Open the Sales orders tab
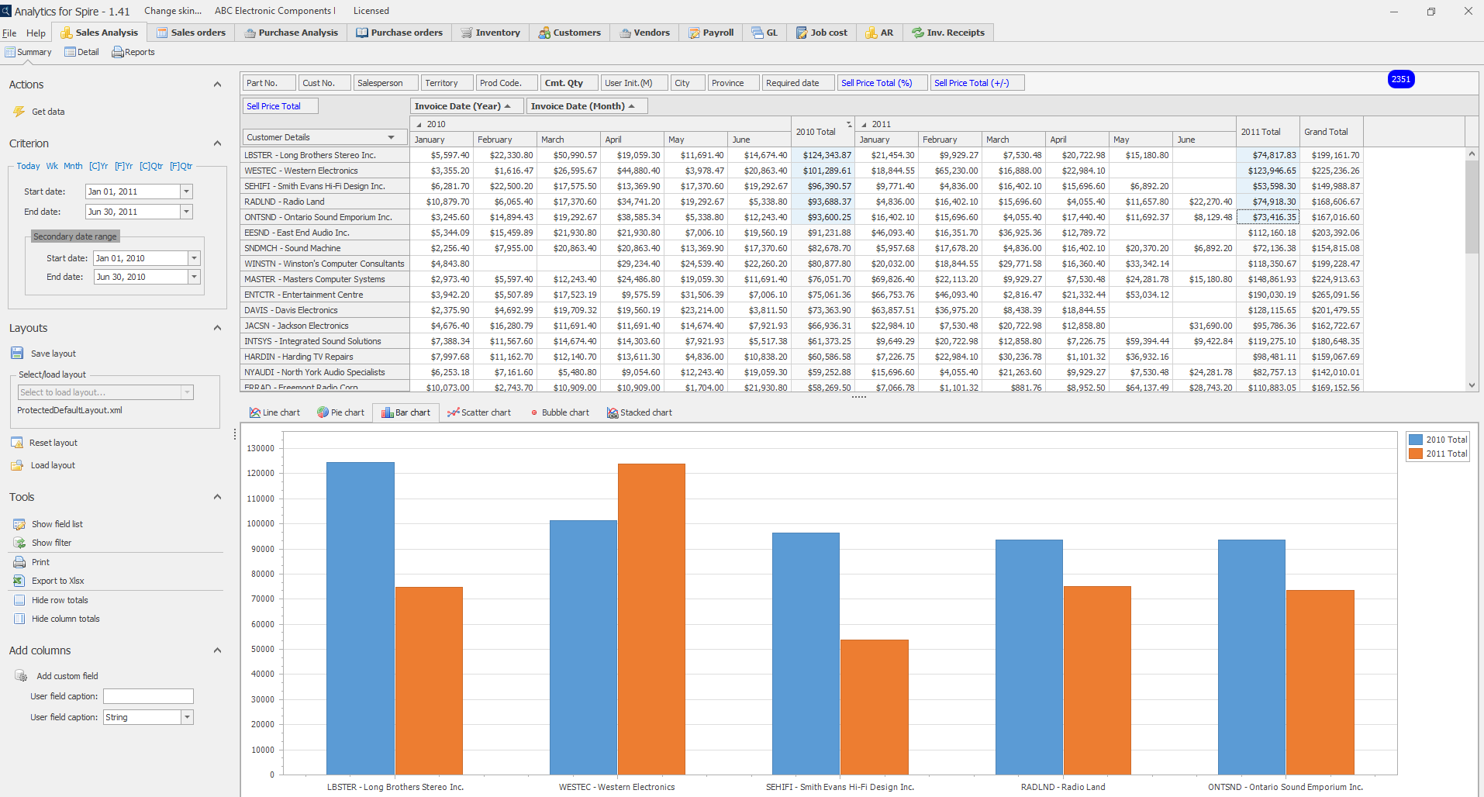 191,33
